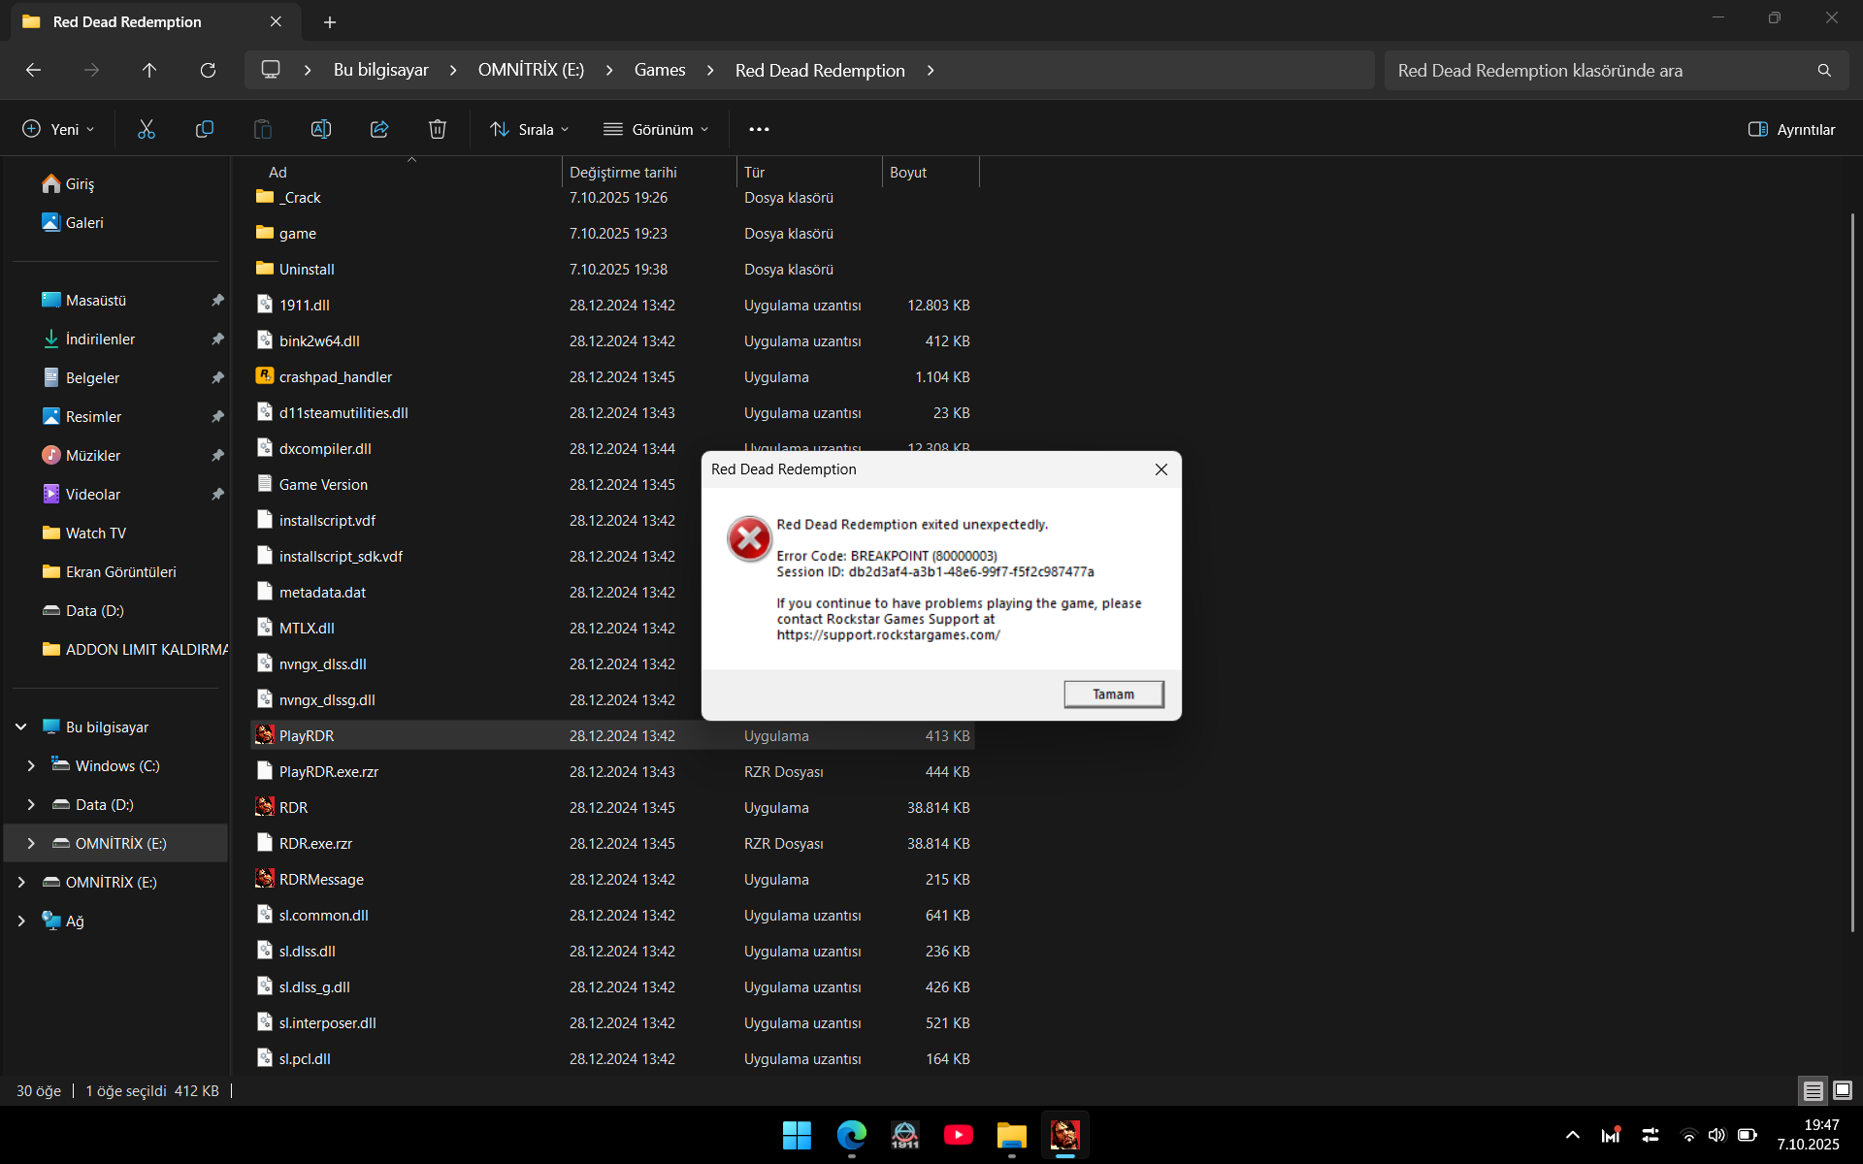Viewport: 1863px width, 1164px height.
Task: Open the more options ellipsis menu
Action: [759, 129]
